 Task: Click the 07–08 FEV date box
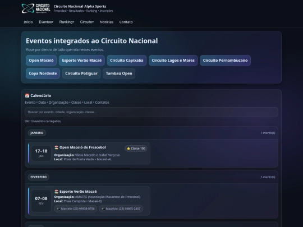41,201
